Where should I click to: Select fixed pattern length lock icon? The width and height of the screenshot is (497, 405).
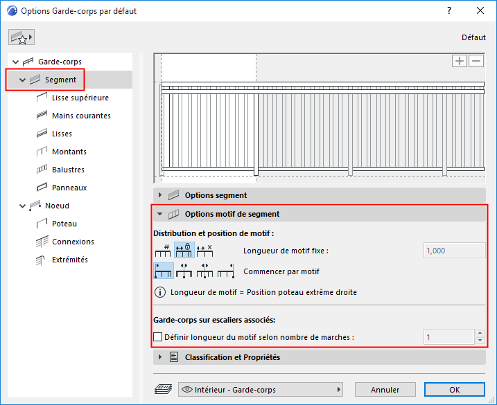tap(184, 251)
